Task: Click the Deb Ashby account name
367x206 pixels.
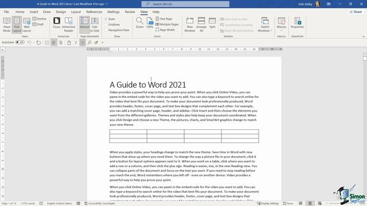Action: (305, 4)
